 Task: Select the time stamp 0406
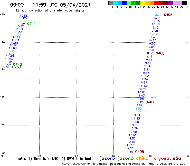[x=160, y=53]
